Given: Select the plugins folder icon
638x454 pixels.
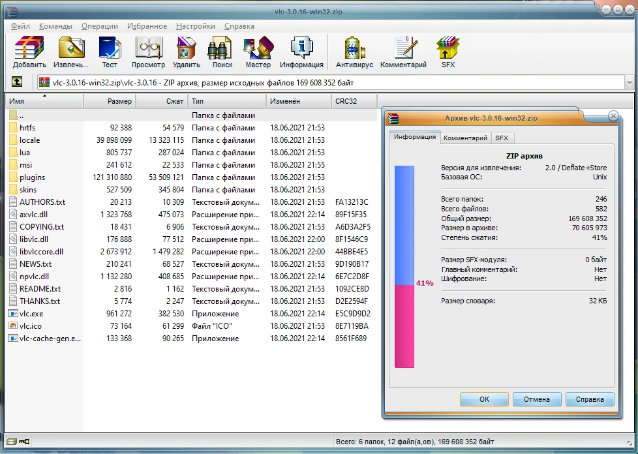Looking at the screenshot, I should tap(13, 177).
